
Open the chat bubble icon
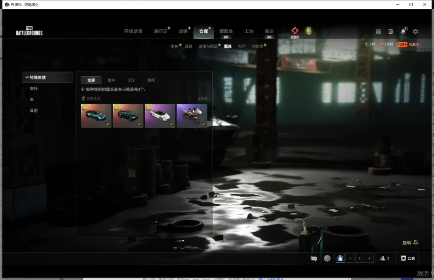pyautogui.click(x=314, y=259)
